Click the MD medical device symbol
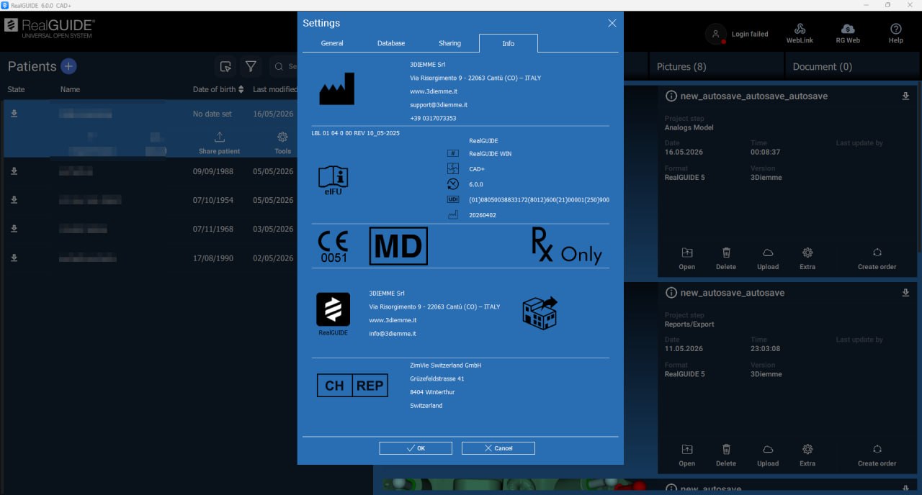 [398, 246]
